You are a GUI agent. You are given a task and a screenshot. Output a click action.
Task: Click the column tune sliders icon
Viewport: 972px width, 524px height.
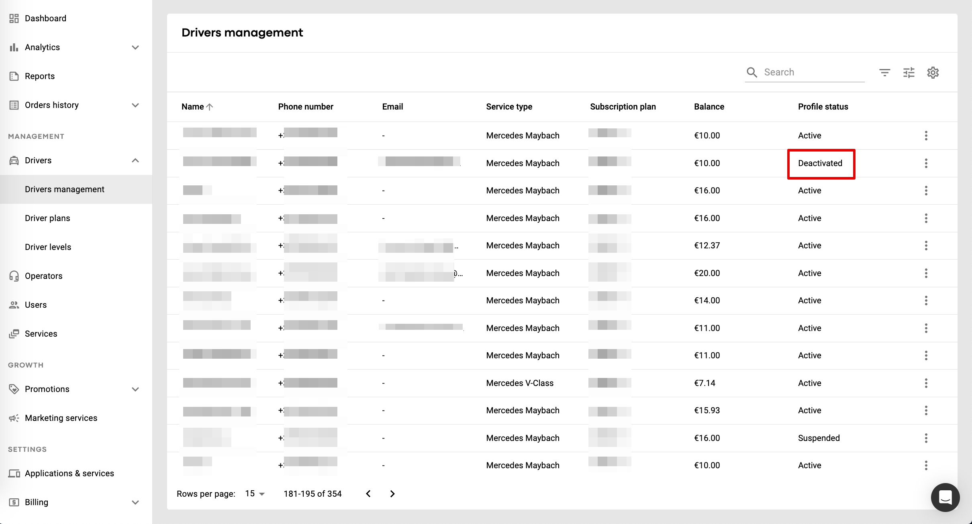point(909,73)
